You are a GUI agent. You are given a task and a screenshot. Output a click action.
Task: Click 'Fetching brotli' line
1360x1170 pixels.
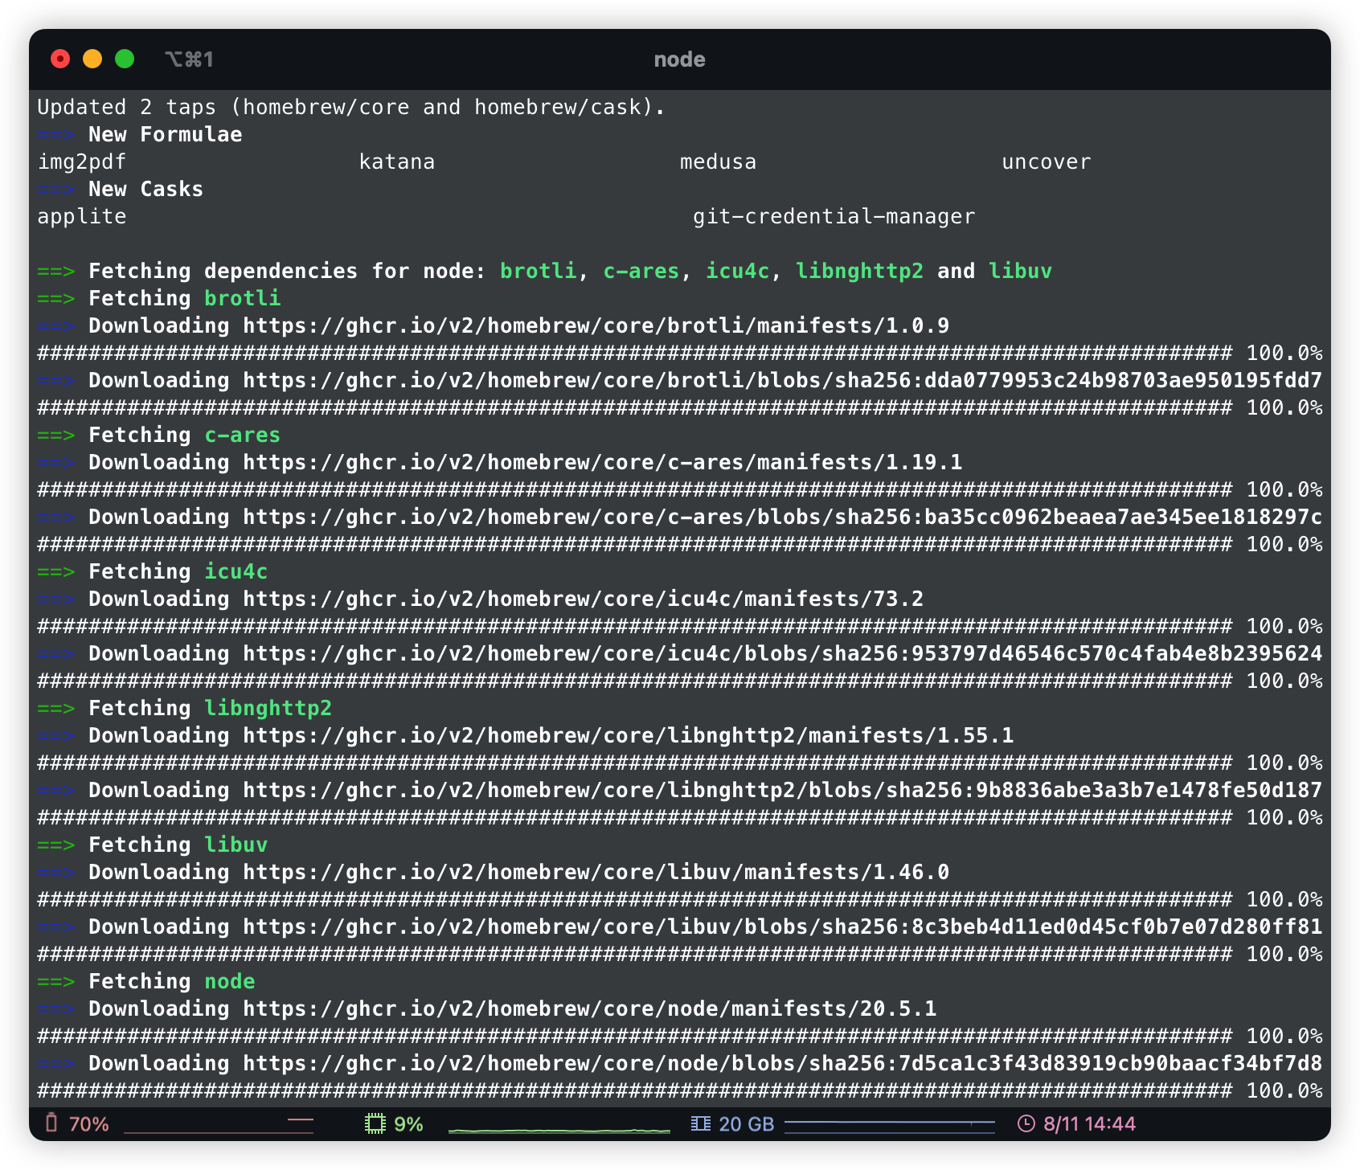[159, 298]
